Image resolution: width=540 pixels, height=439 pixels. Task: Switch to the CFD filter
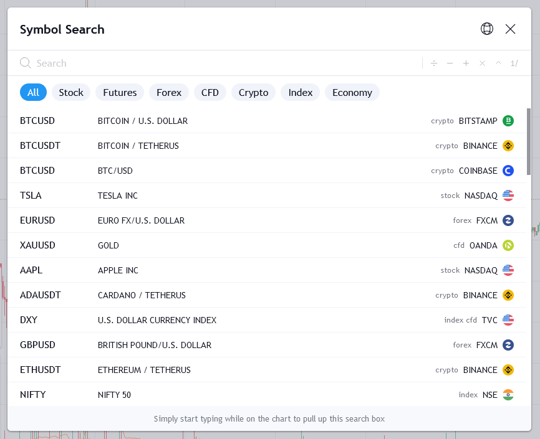click(x=210, y=92)
